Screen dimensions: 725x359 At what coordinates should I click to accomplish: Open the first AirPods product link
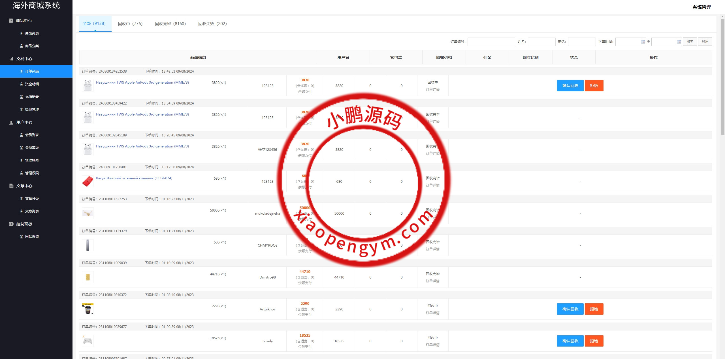pyautogui.click(x=142, y=82)
